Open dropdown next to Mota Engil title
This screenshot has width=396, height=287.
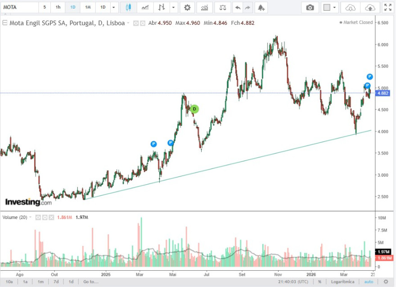[x=128, y=23]
